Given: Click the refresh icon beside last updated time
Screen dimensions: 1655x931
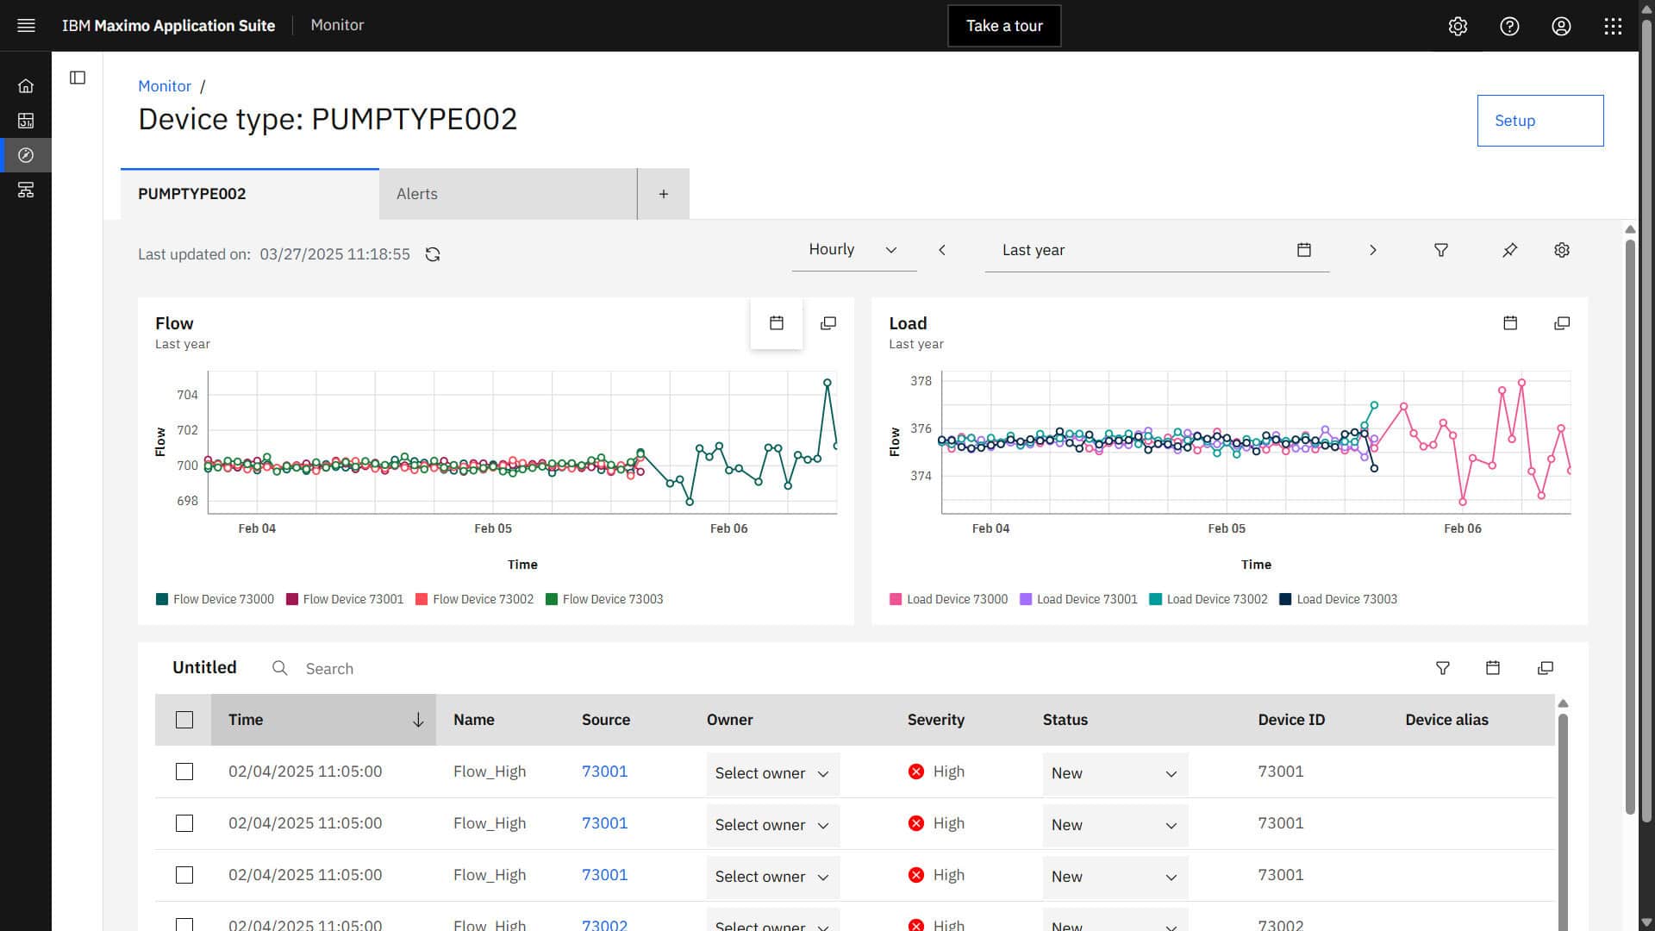Looking at the screenshot, I should [433, 254].
